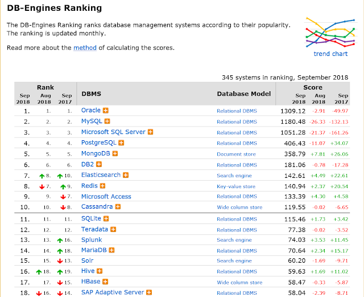Click the score value 1180.48
Viewport: 364px width, 297px height.
[x=293, y=122]
